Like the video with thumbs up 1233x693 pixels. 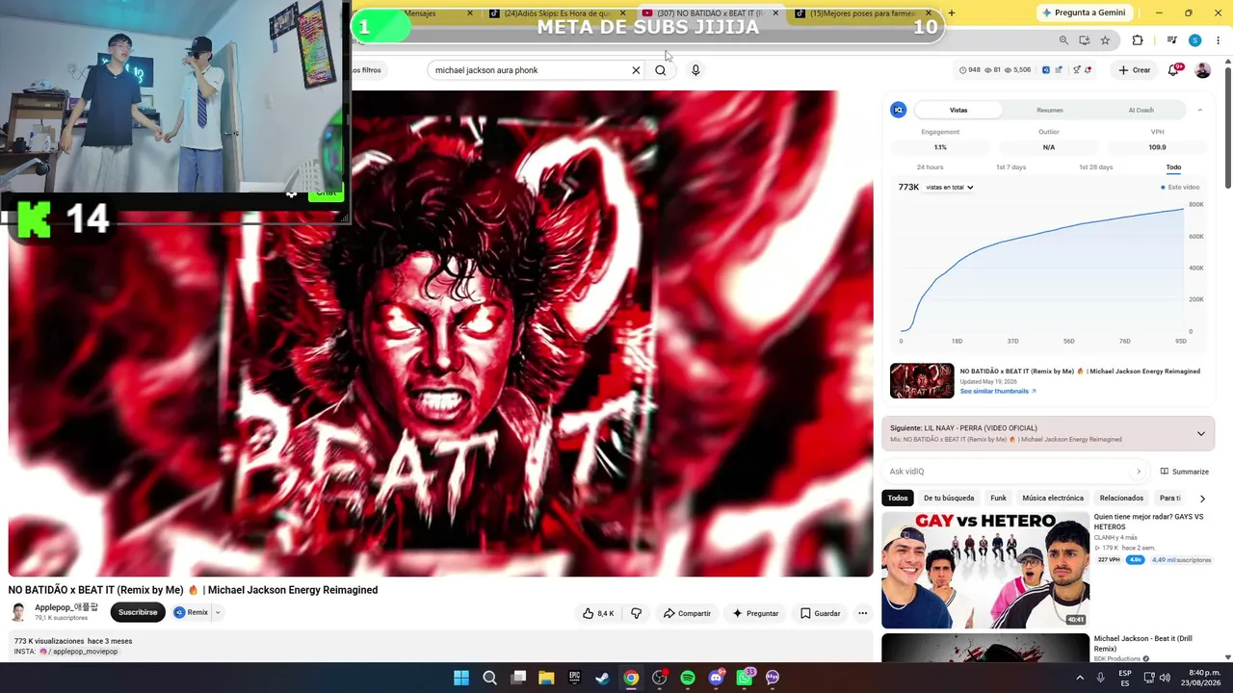tap(597, 613)
